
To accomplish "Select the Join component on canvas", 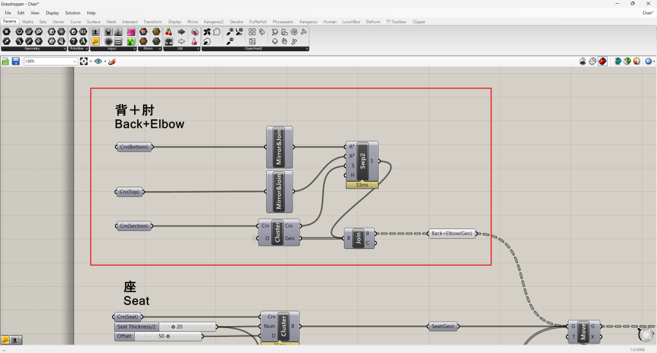I will pyautogui.click(x=359, y=238).
